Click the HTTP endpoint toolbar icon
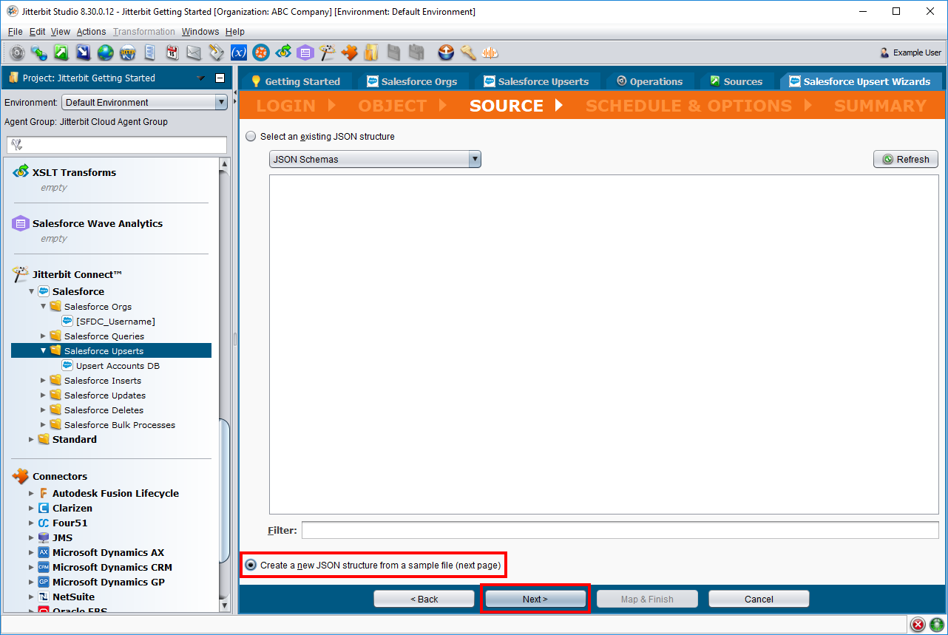Screen dimensions: 948x635 pos(127,52)
